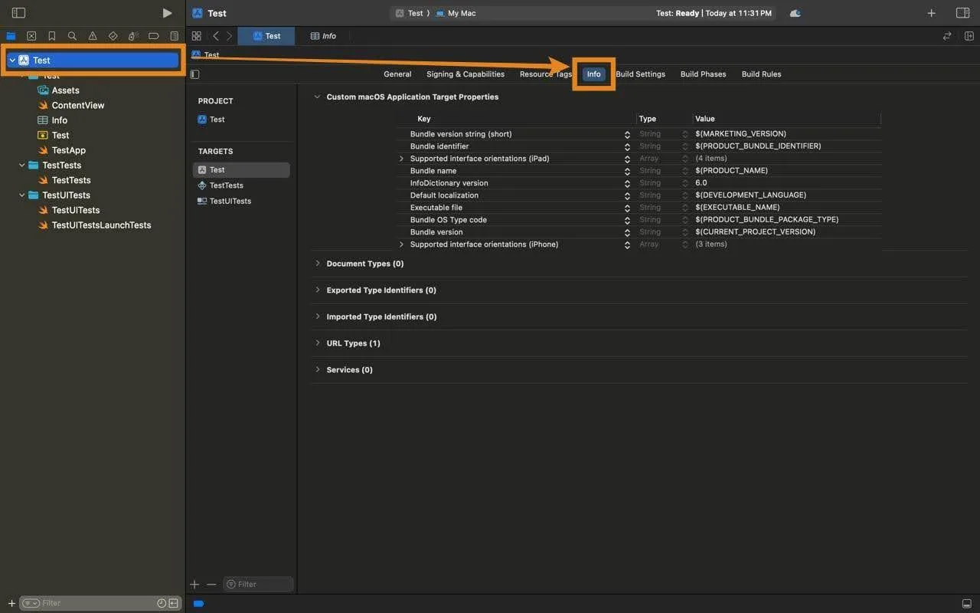Open the related items grid menu

point(197,36)
